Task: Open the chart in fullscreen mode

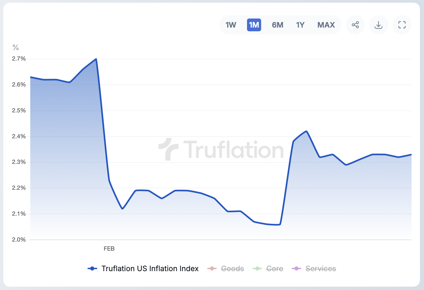Action: 402,25
